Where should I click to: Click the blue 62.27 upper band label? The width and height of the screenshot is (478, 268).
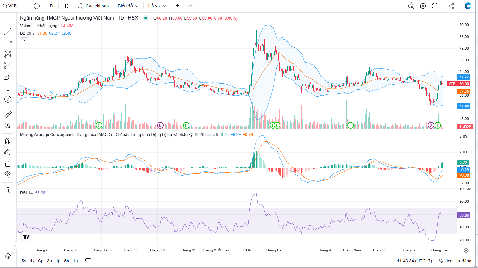(464, 77)
